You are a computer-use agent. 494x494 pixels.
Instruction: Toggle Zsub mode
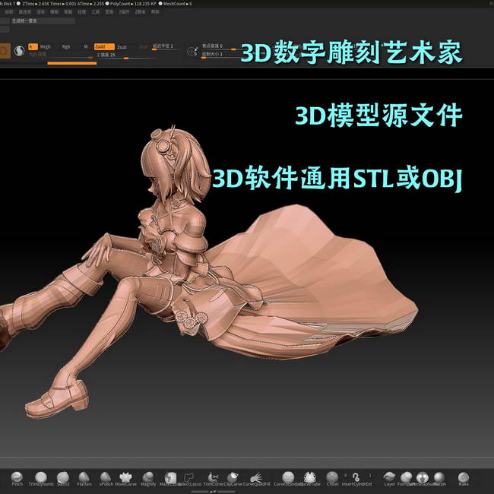[x=122, y=47]
